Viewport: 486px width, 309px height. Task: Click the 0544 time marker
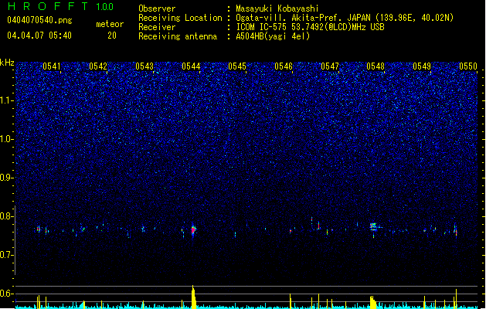(x=191, y=66)
